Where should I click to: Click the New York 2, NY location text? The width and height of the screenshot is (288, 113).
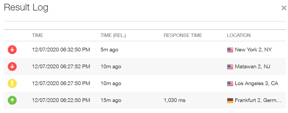(x=253, y=50)
